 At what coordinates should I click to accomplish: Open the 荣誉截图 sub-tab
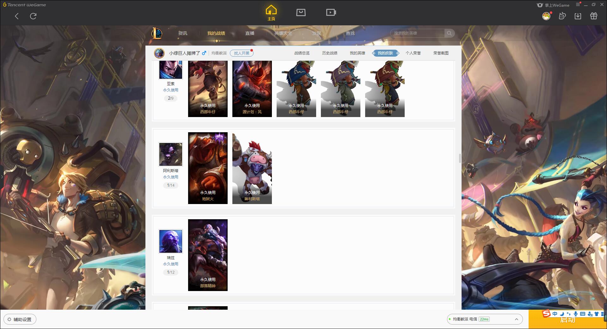pos(441,53)
